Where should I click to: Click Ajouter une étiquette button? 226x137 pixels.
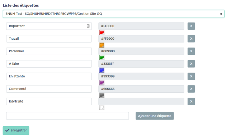click(x=155, y=116)
